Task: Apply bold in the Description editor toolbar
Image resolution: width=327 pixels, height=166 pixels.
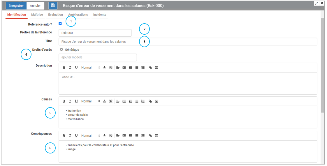Action: point(64,68)
